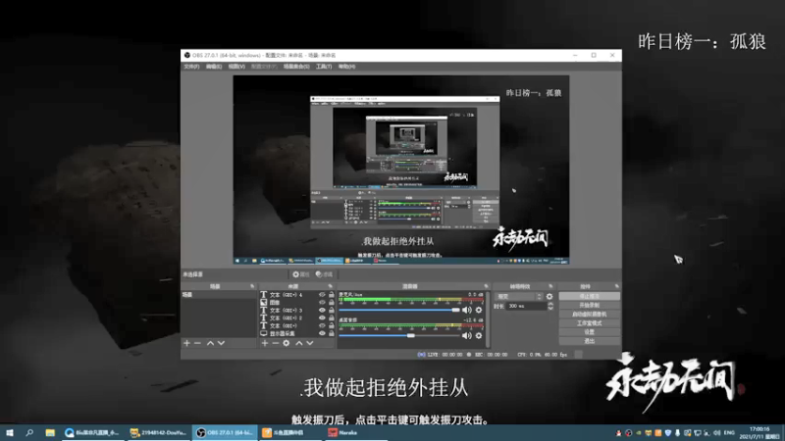Click the lock icon on 文本 (GDI+) 4 source
Screen dimensions: 785x441
[x=331, y=295]
